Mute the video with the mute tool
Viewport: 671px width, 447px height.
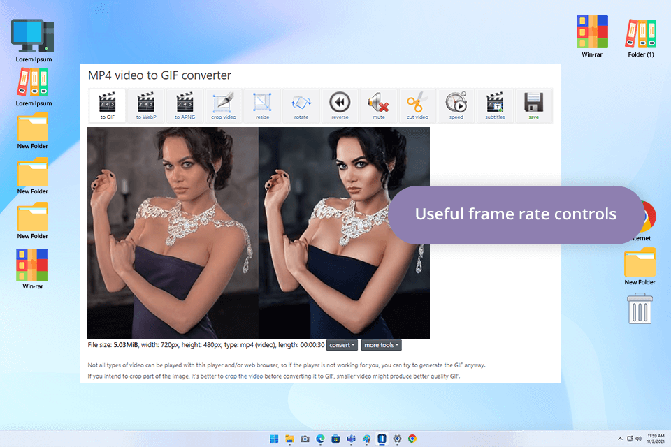point(379,105)
